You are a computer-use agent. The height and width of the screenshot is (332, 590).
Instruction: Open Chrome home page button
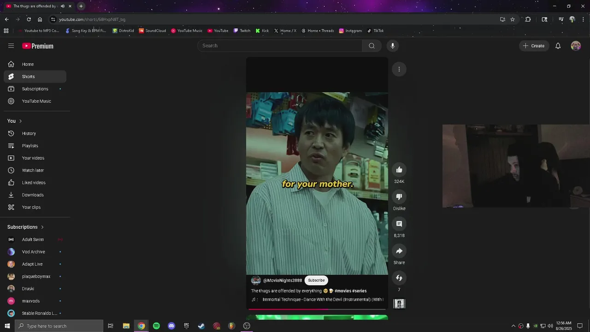40,19
